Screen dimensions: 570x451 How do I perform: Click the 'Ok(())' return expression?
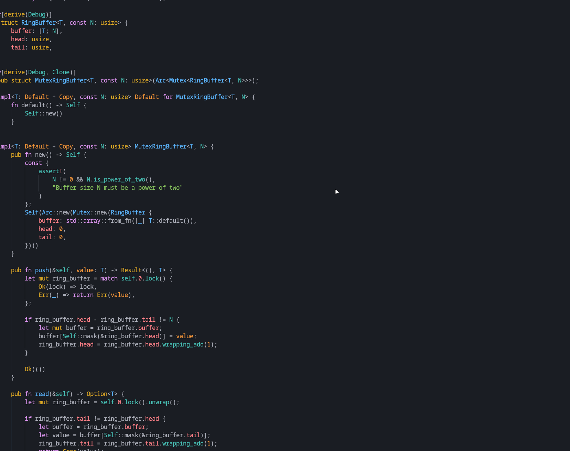(35, 369)
